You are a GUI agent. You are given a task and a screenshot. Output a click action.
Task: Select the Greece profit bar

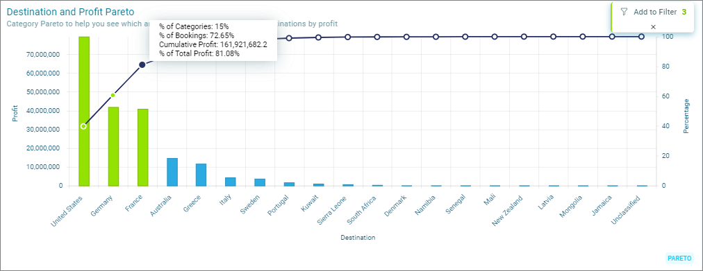point(201,175)
